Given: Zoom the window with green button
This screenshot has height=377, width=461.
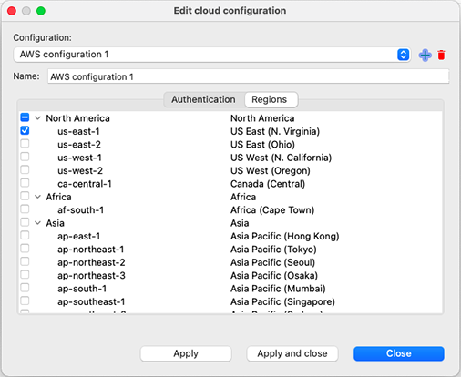Looking at the screenshot, I should 41,11.
